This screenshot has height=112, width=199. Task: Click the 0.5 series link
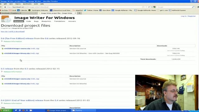pos(26,69)
